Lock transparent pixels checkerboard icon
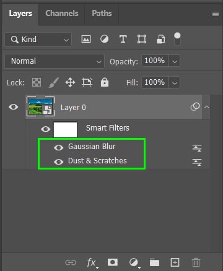The height and width of the screenshot is (271, 223). 37,82
